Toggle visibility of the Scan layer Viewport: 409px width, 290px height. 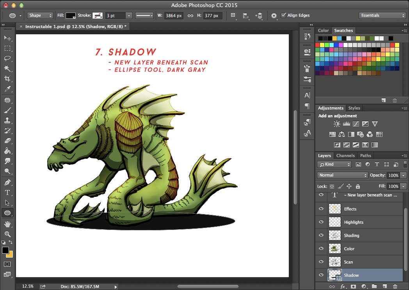click(321, 262)
